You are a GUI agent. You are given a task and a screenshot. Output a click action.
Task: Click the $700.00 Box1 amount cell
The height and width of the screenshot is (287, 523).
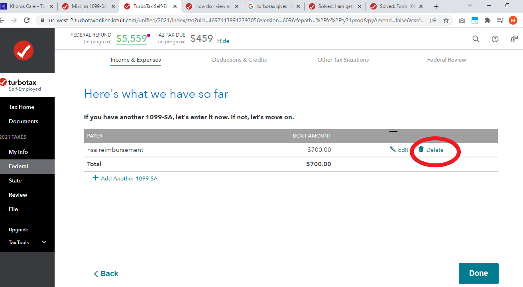[x=319, y=150]
